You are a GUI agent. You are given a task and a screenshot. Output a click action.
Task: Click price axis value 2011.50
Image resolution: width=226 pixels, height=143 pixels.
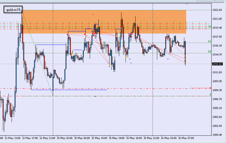point(217,72)
